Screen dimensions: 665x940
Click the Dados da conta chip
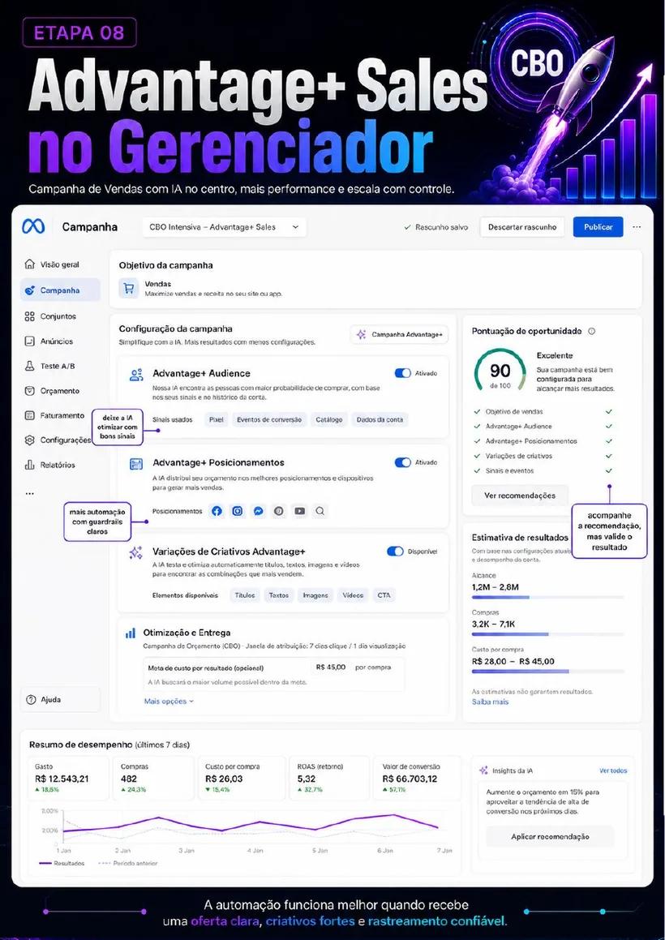[380, 419]
